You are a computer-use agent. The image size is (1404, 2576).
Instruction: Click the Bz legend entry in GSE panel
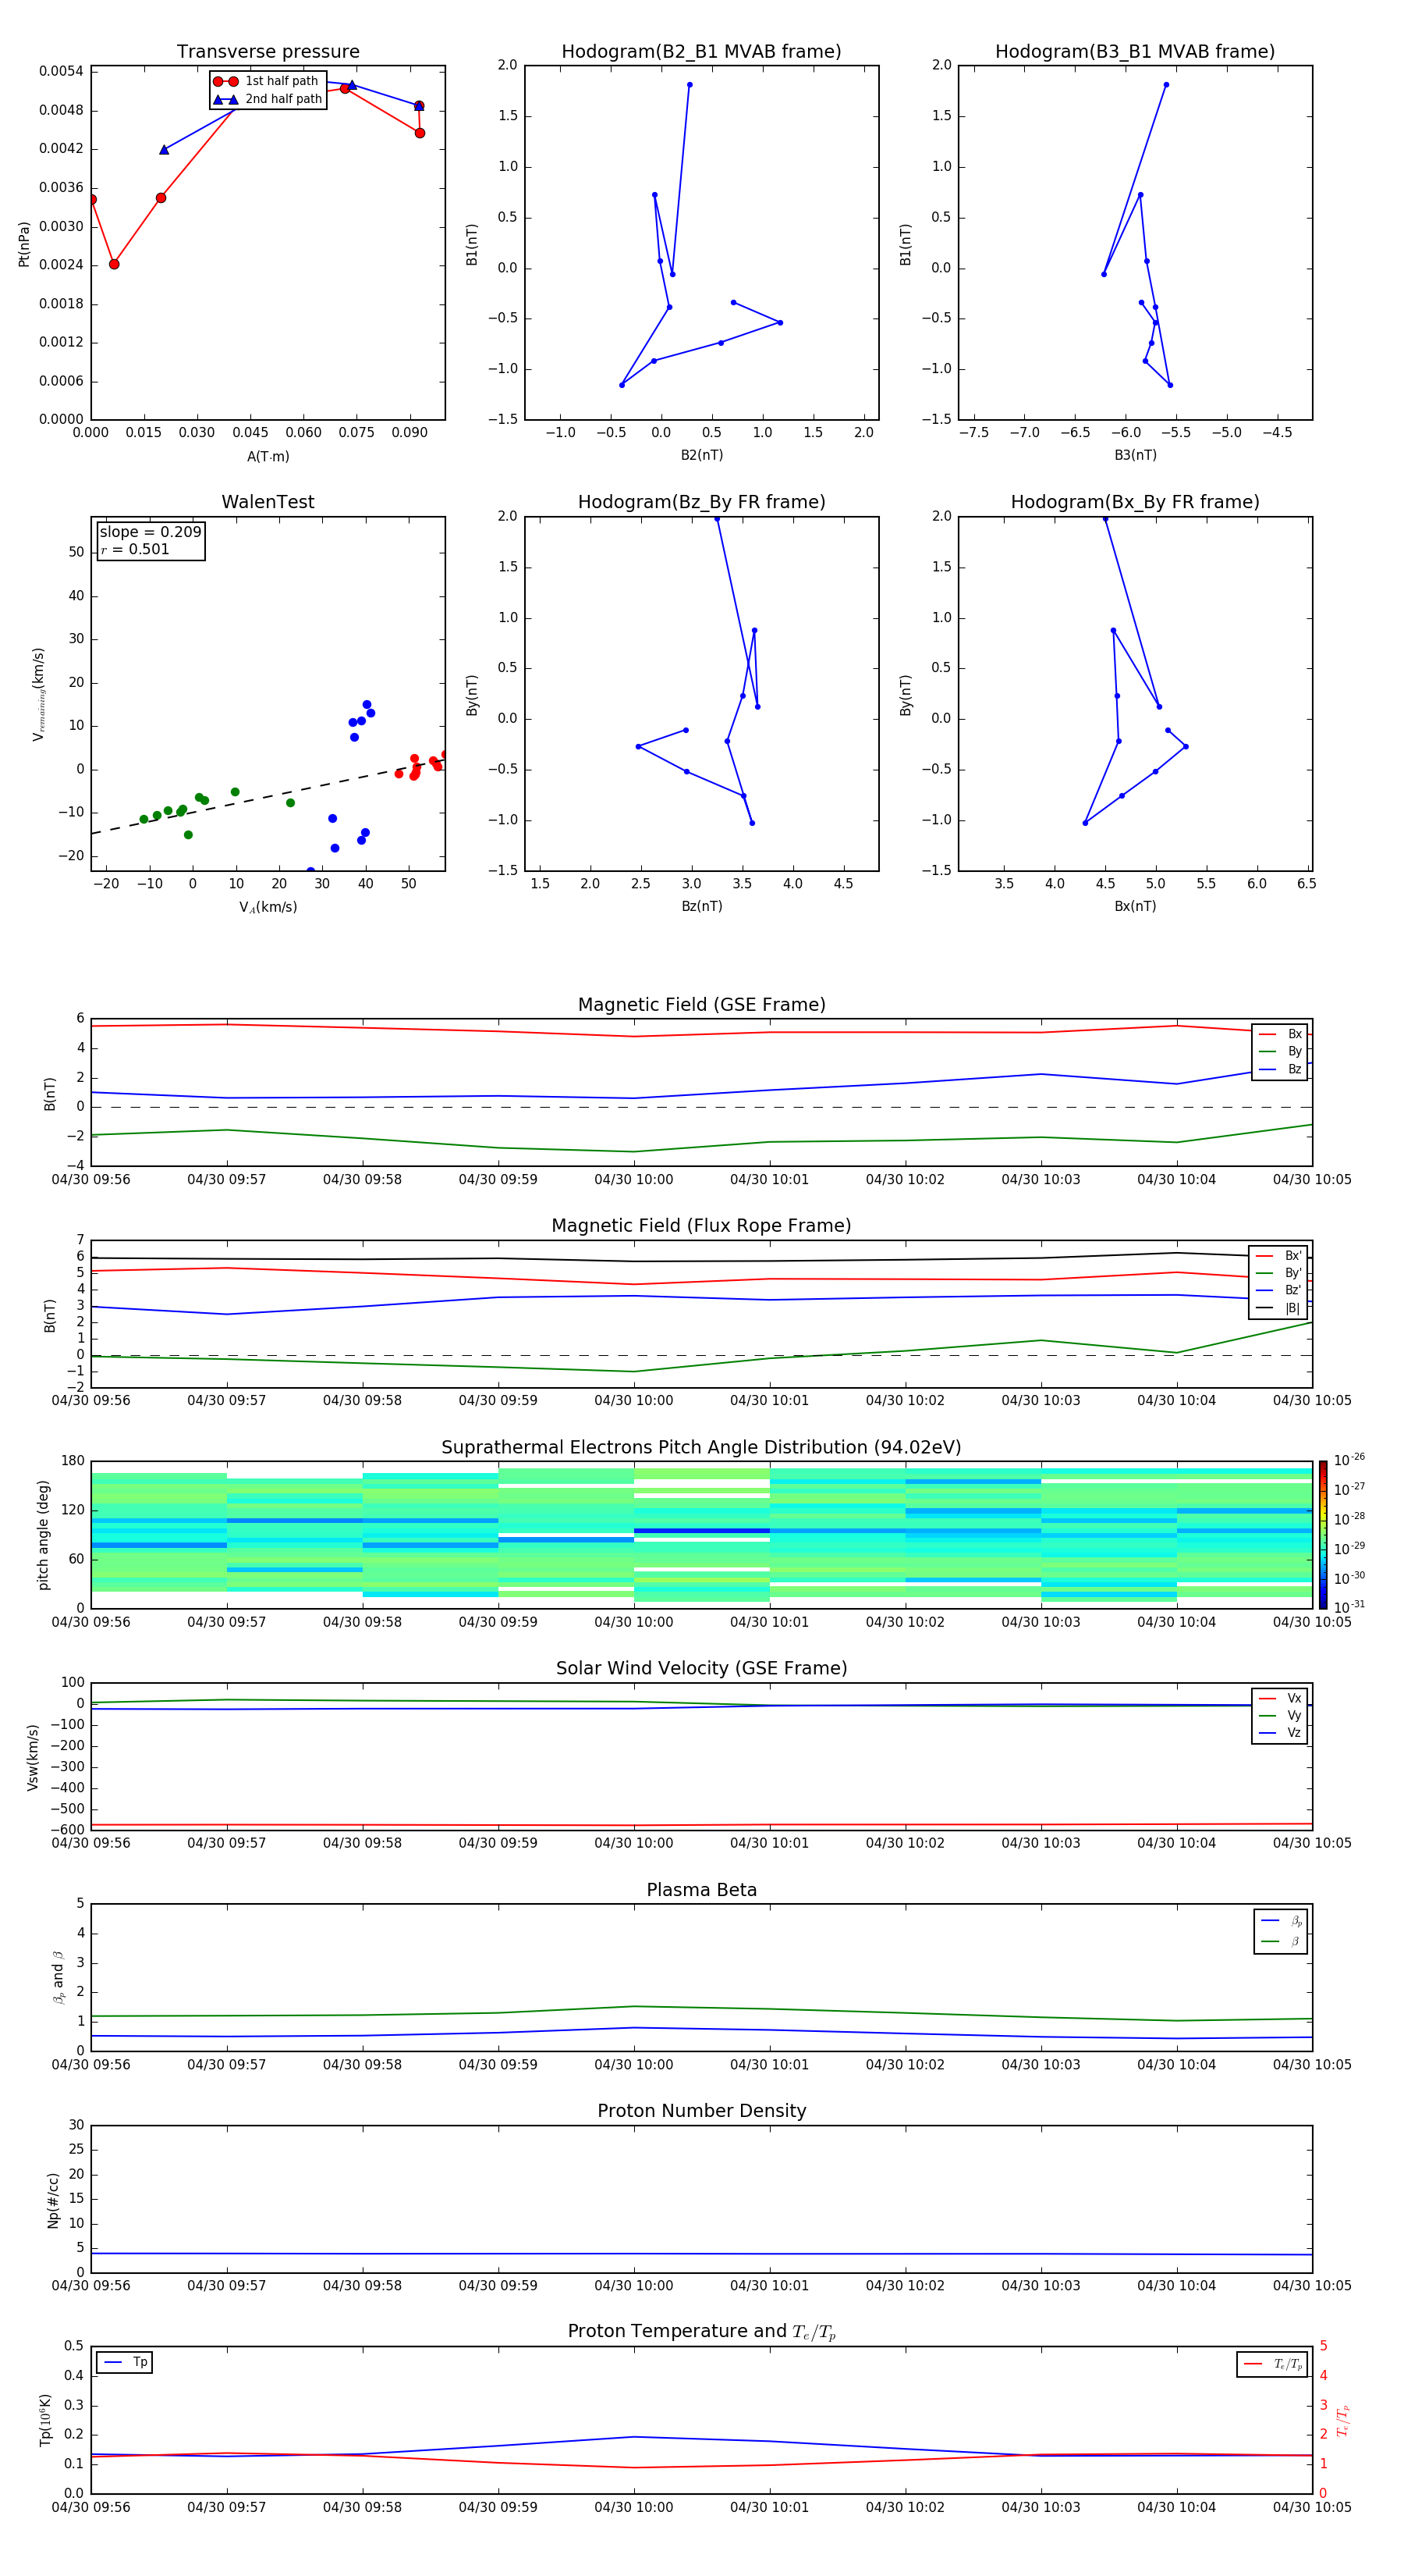pos(1280,1069)
